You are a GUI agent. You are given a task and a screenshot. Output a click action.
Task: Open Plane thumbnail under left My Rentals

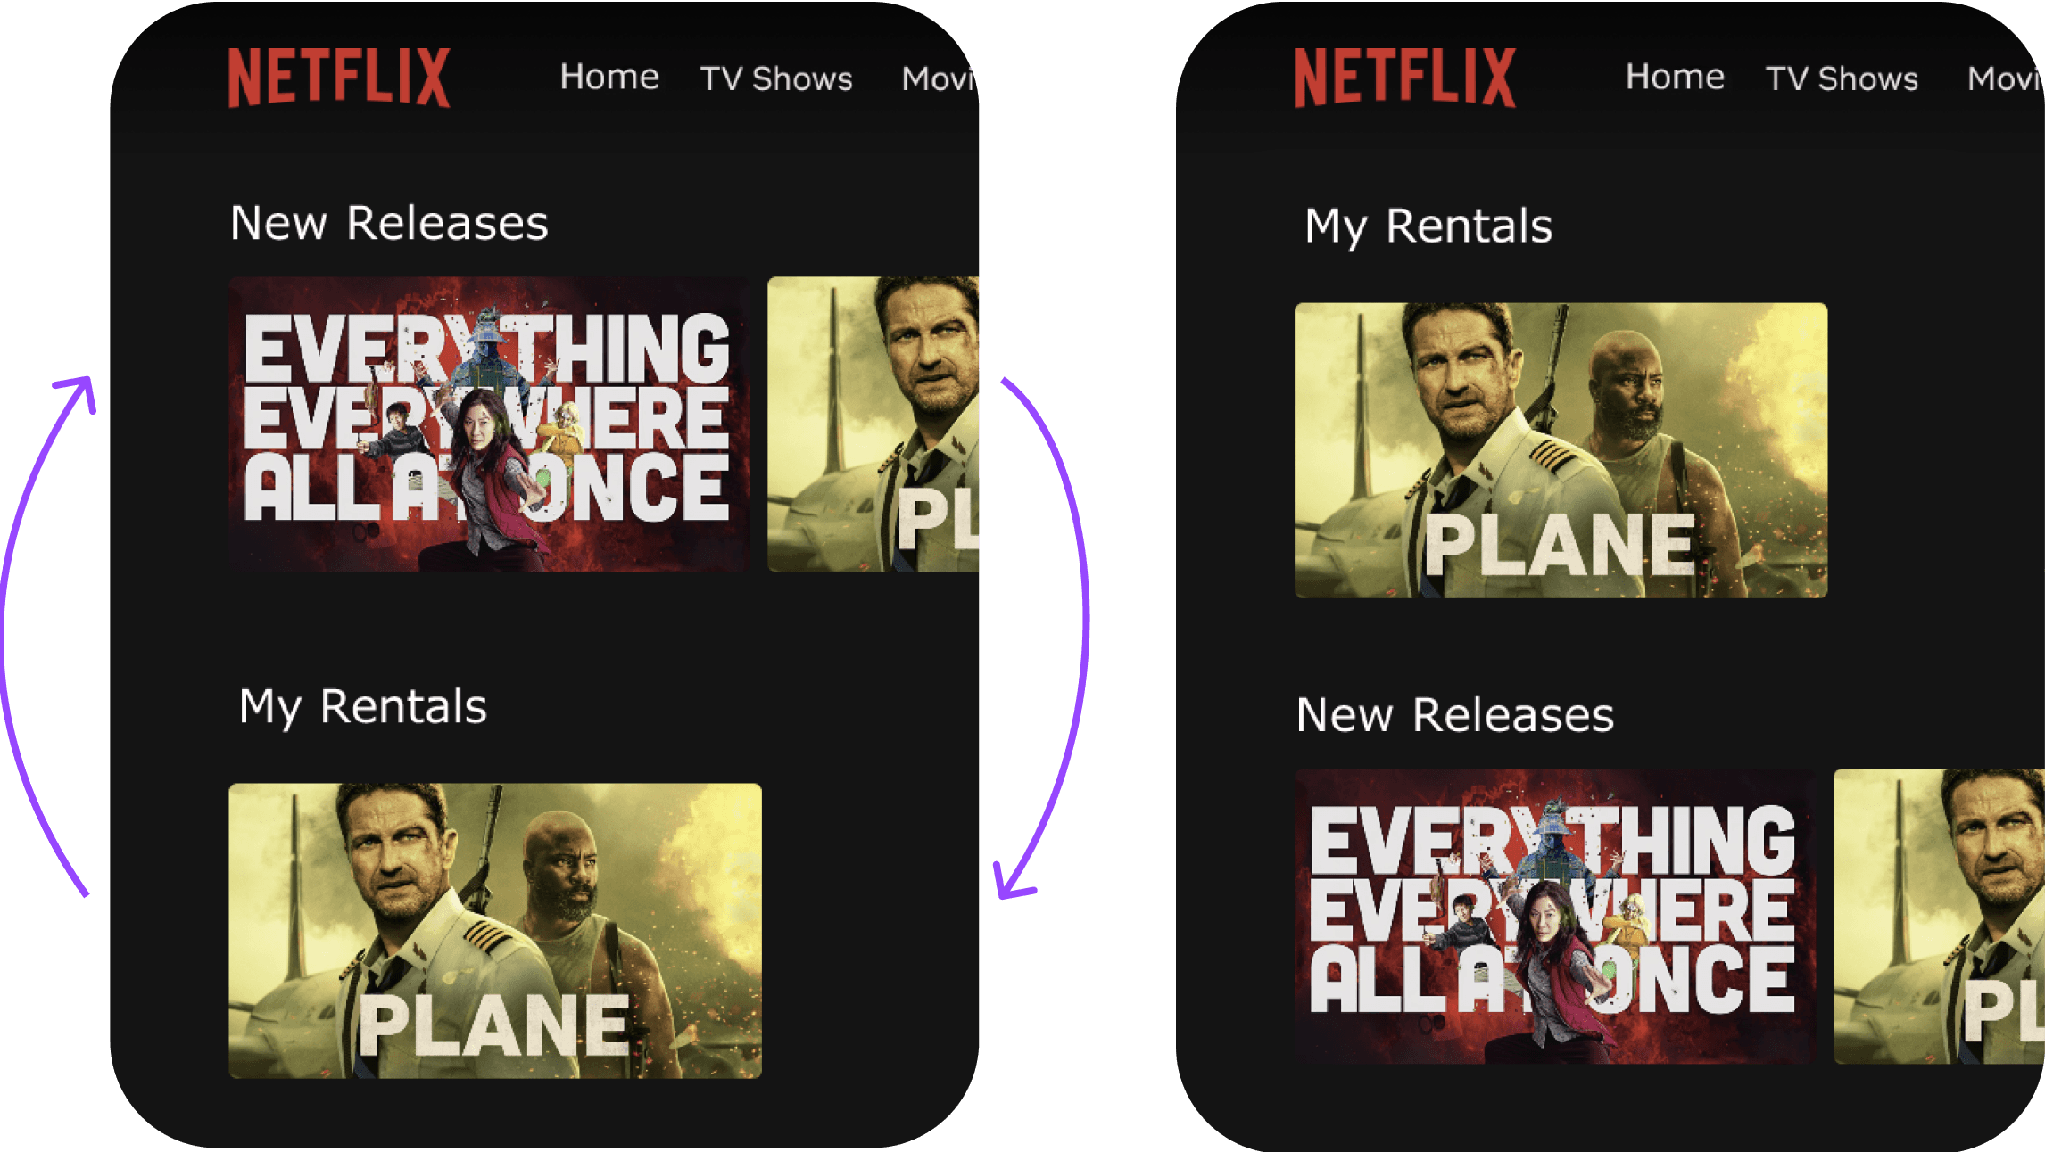coord(495,931)
